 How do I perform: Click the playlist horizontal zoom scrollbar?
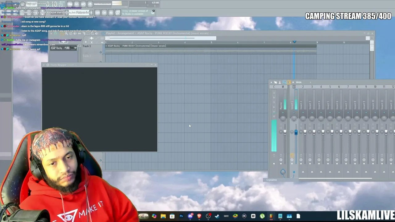(x=162, y=38)
